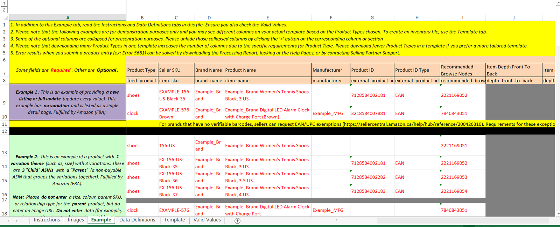This screenshot has width=560, height=227.
Task: Go to the Valid Values tab
Action: tap(207, 220)
